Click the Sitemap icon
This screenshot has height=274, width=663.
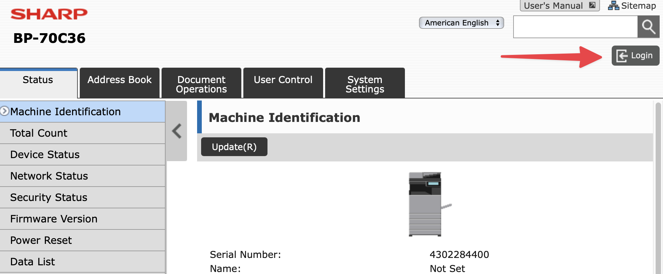[x=613, y=6]
